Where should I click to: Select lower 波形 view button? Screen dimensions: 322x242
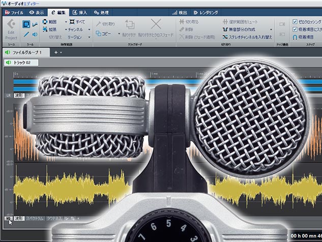19,219
